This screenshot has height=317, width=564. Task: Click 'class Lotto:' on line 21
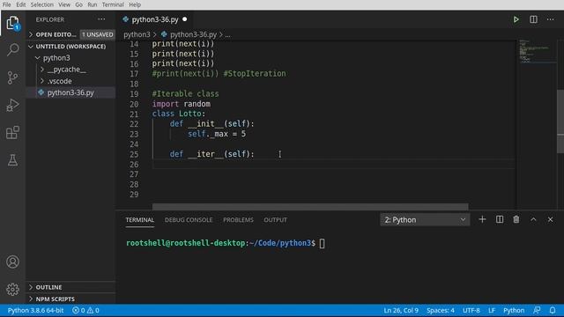point(178,114)
